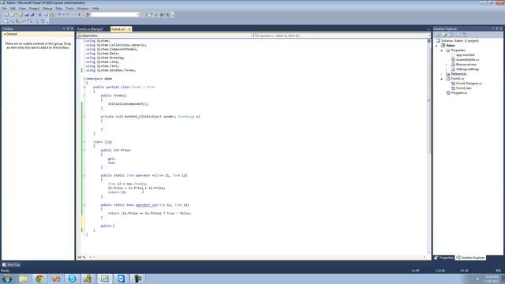Click the Copy toolbar icon
The height and width of the screenshot is (284, 505).
pos(46,15)
